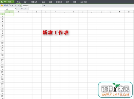Expand the WPS 表格 application menu arrow

(x=14, y=2)
